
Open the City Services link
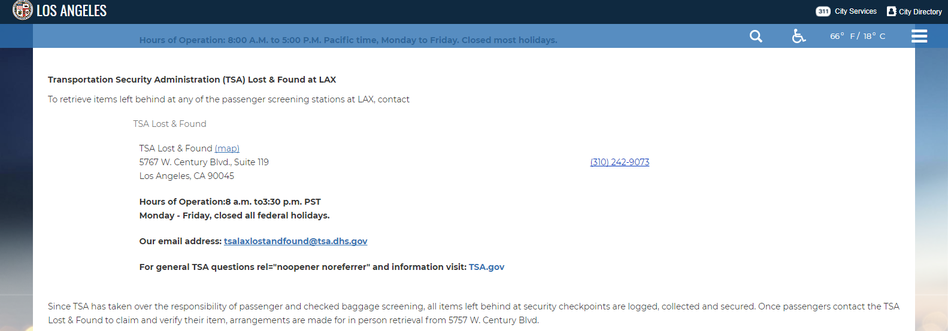[x=855, y=11]
